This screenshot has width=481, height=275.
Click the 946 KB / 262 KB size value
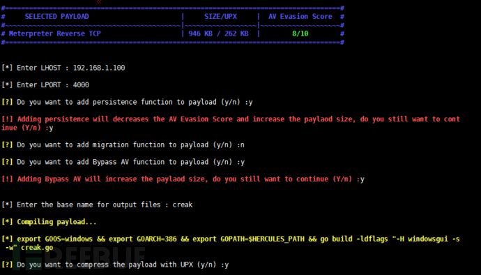218,34
